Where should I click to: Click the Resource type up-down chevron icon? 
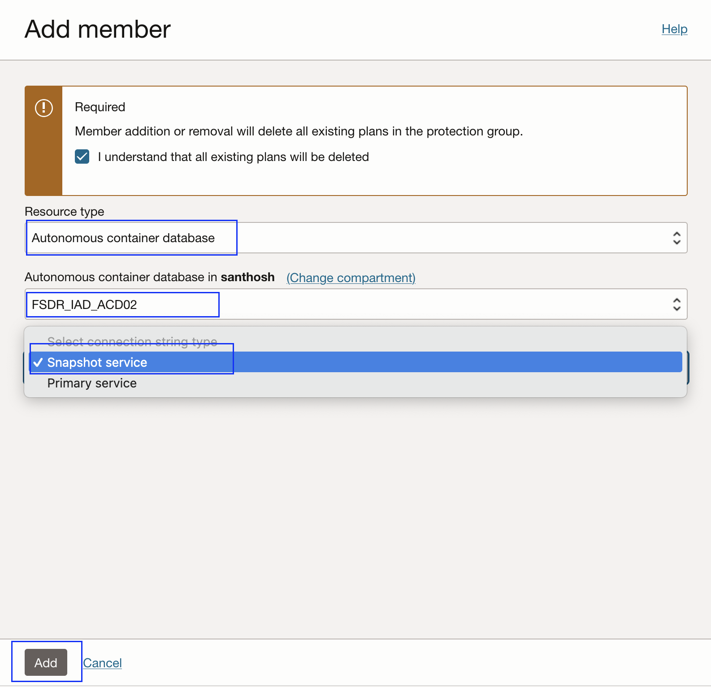[x=676, y=238]
